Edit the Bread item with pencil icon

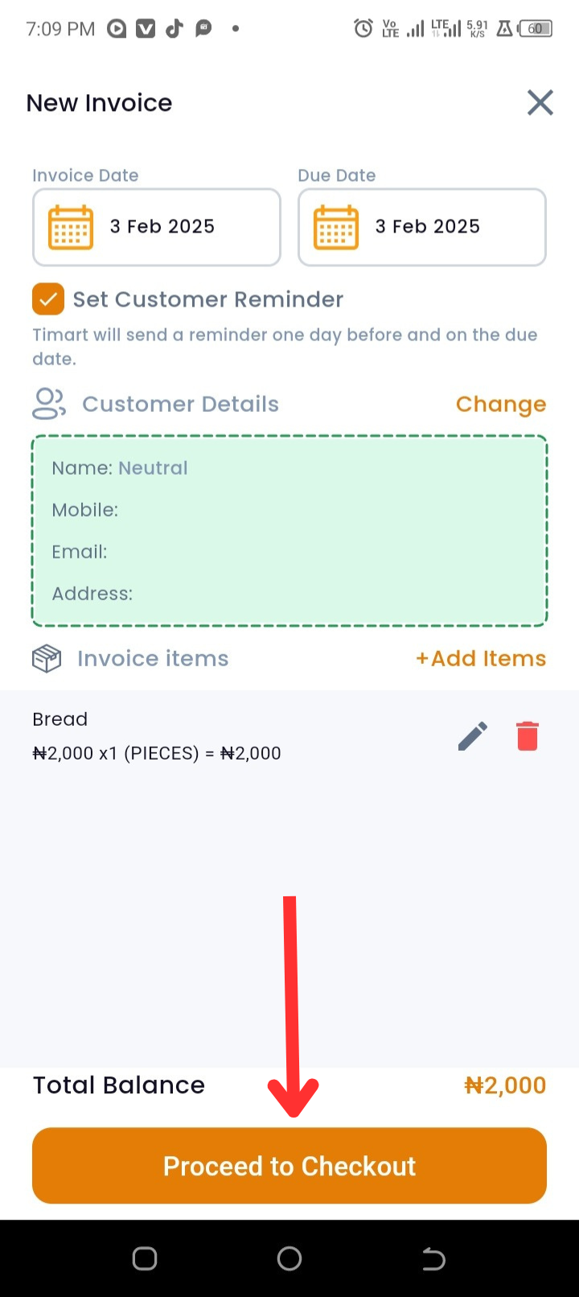(473, 736)
